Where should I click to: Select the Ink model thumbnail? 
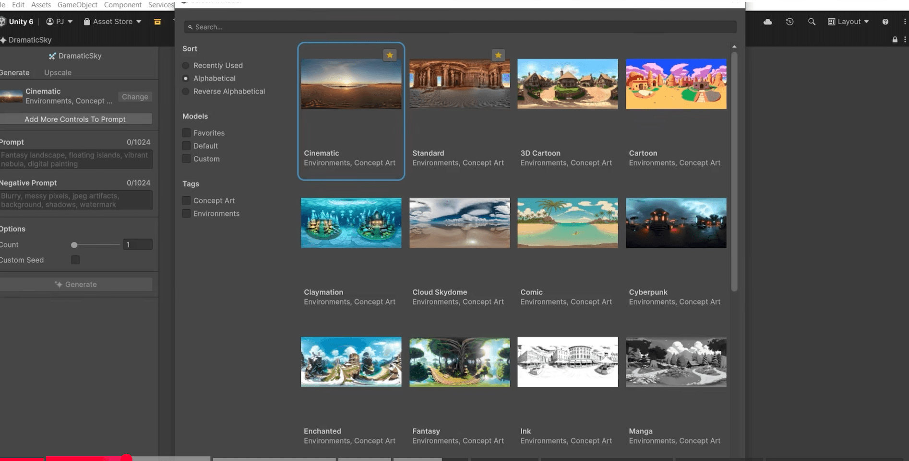pos(568,362)
